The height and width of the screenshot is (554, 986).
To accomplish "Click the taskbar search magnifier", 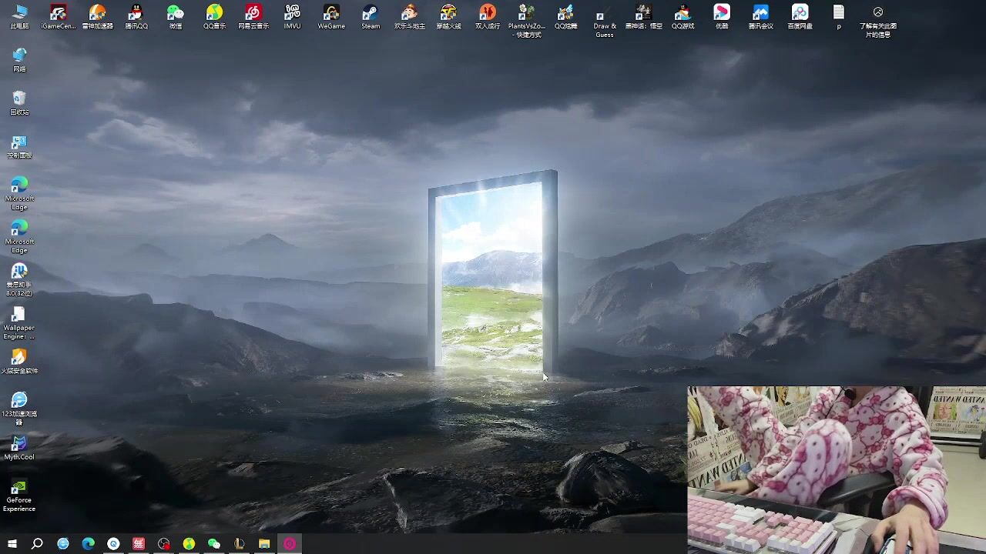I will coord(37,544).
